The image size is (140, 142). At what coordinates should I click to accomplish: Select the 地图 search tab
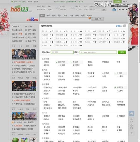coord(83,16)
